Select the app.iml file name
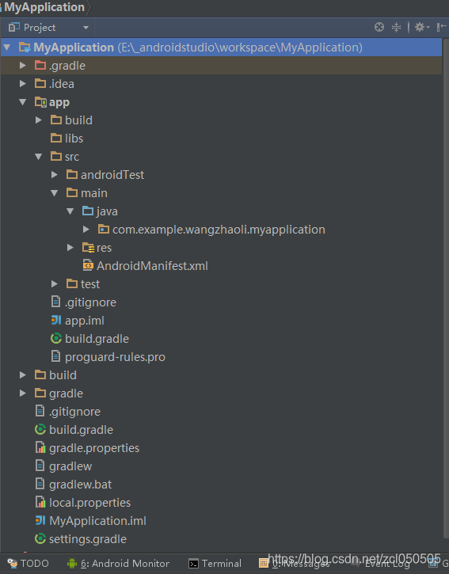Image resolution: width=449 pixels, height=574 pixels. pos(85,321)
